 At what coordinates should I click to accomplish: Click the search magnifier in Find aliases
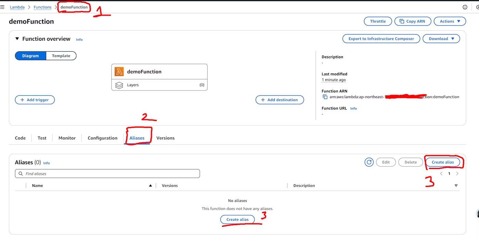[x=21, y=174]
